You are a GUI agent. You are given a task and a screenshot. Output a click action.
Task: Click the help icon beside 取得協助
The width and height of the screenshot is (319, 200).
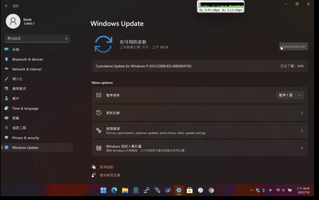(x=93, y=167)
